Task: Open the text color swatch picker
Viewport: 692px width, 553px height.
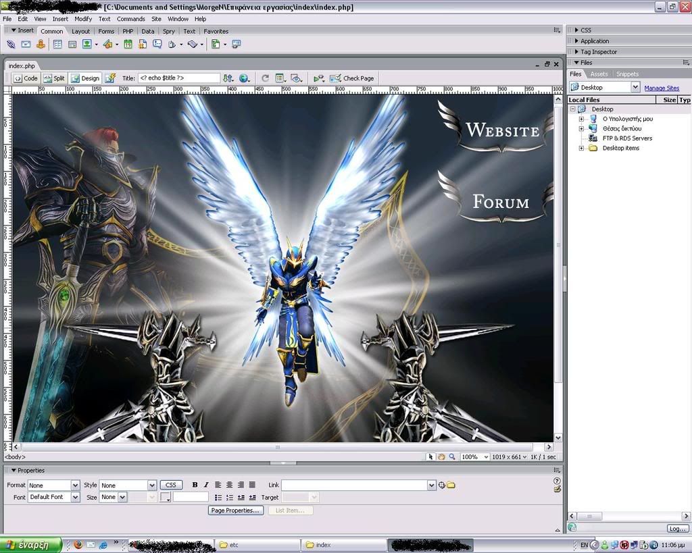Action: pos(166,497)
